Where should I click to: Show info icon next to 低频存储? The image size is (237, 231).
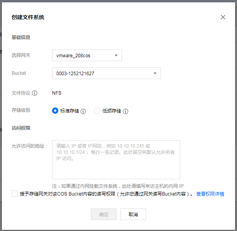pyautogui.click(x=125, y=111)
